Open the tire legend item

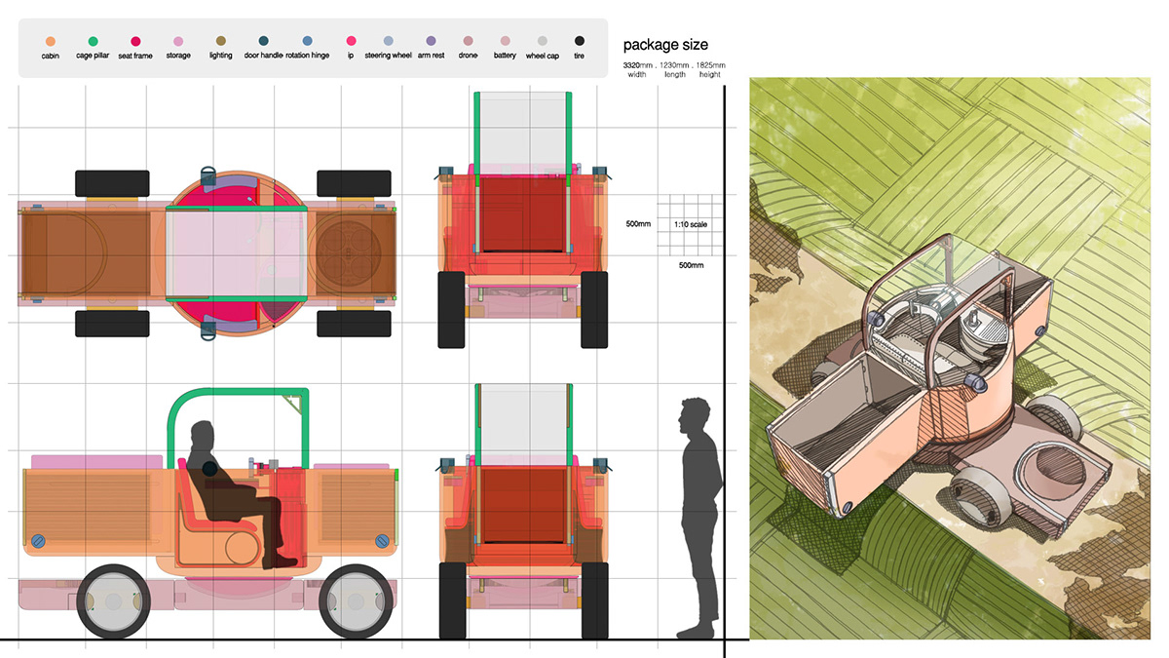point(581,40)
